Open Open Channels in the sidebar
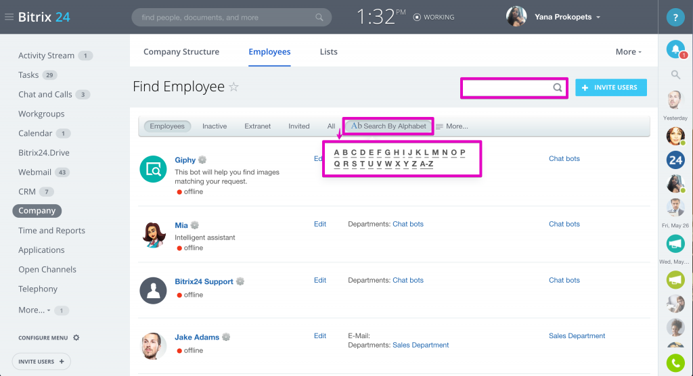 pyautogui.click(x=47, y=269)
